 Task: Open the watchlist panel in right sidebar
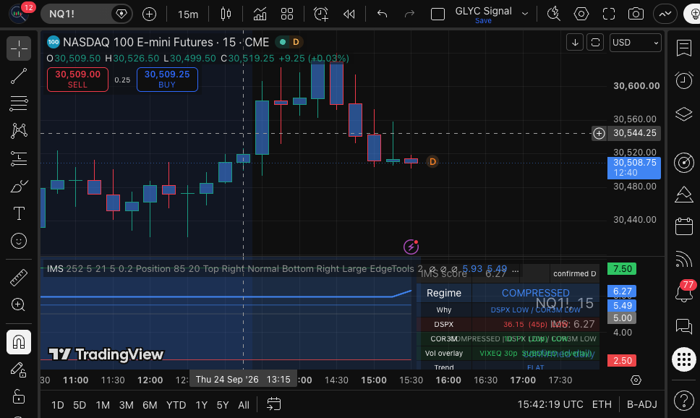pyautogui.click(x=683, y=48)
